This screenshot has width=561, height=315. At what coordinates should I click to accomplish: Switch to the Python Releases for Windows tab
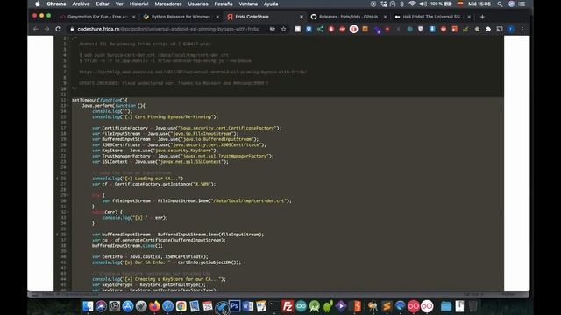(181, 17)
